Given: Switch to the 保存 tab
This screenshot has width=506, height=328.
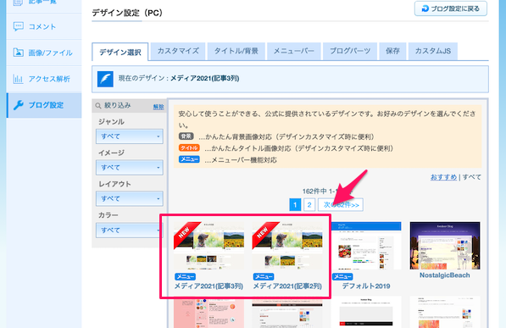Looking at the screenshot, I should click(392, 51).
